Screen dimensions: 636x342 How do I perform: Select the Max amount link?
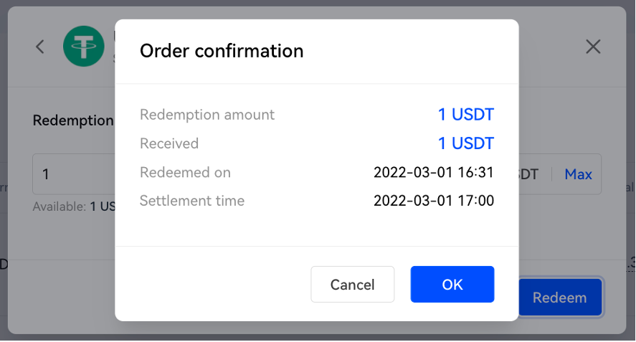[x=578, y=174]
